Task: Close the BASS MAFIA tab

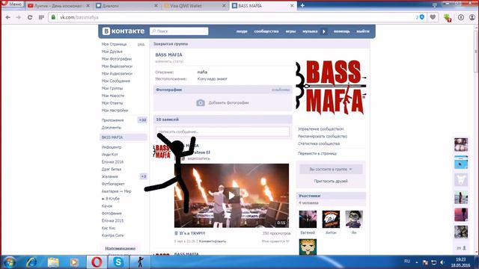Action: tap(292, 5)
